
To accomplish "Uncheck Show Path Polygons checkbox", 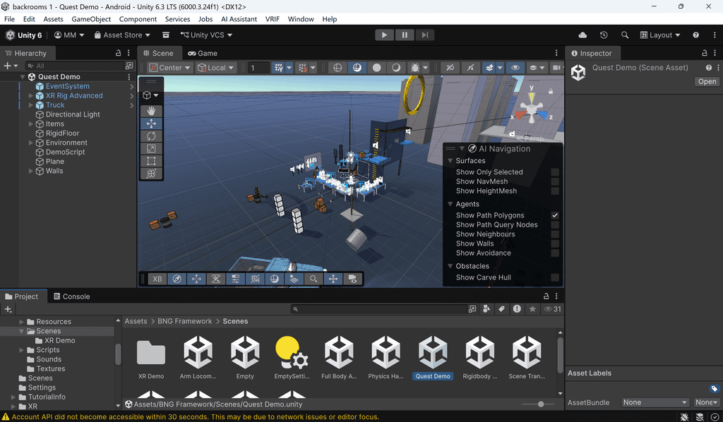I will pos(555,215).
